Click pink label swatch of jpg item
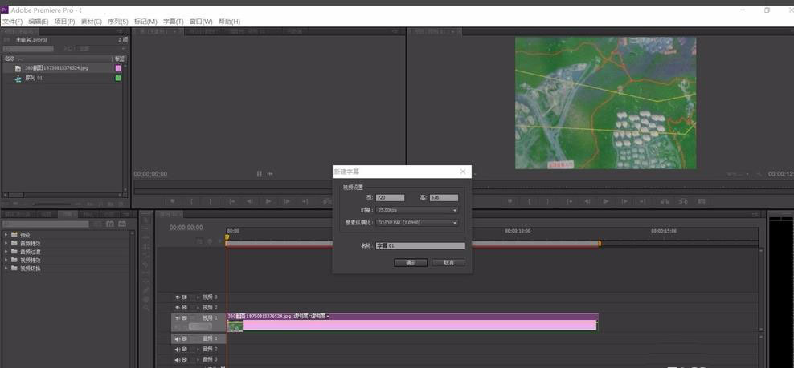Screen dimensions: 794x368 tap(118, 67)
